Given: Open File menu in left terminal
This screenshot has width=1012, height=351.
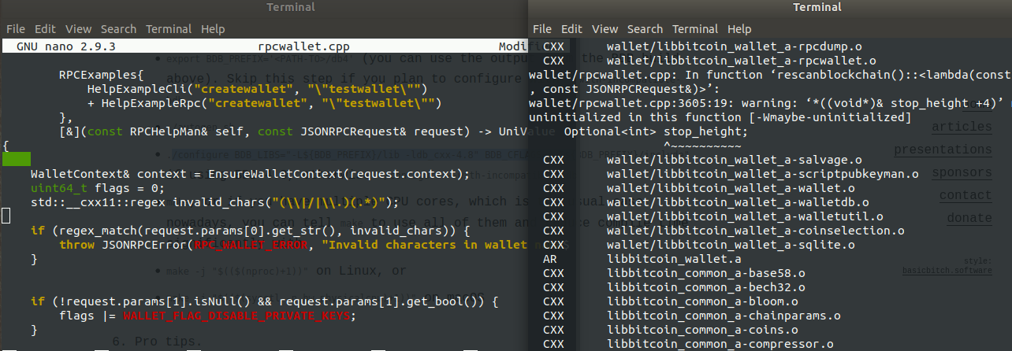Looking at the screenshot, I should (16, 29).
